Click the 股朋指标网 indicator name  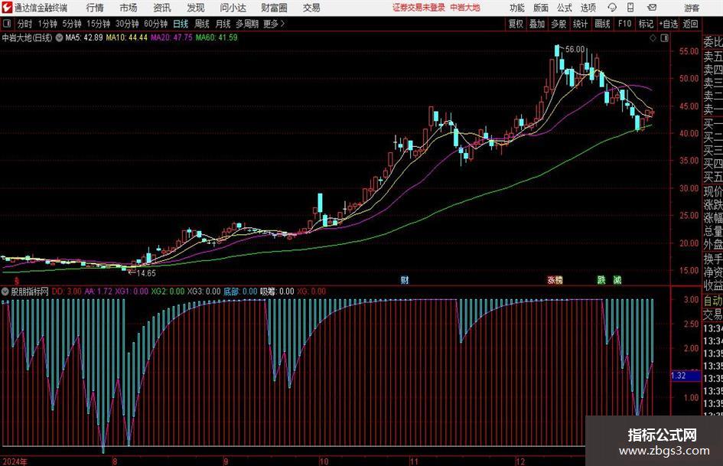pos(30,292)
